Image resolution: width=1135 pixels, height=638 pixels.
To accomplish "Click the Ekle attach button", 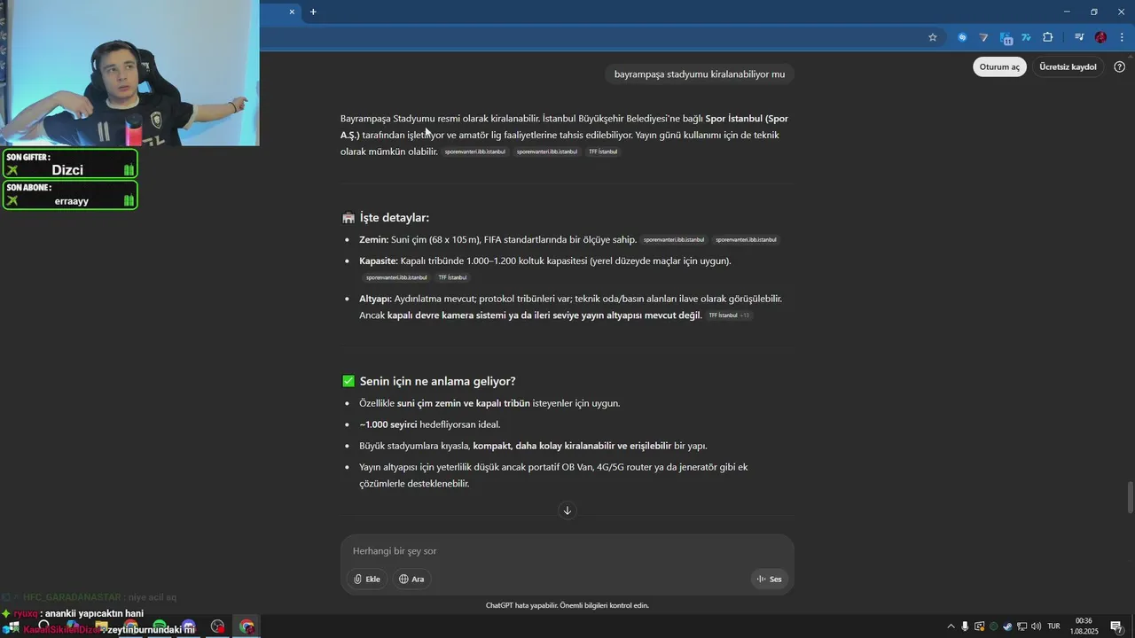I will pos(367,579).
